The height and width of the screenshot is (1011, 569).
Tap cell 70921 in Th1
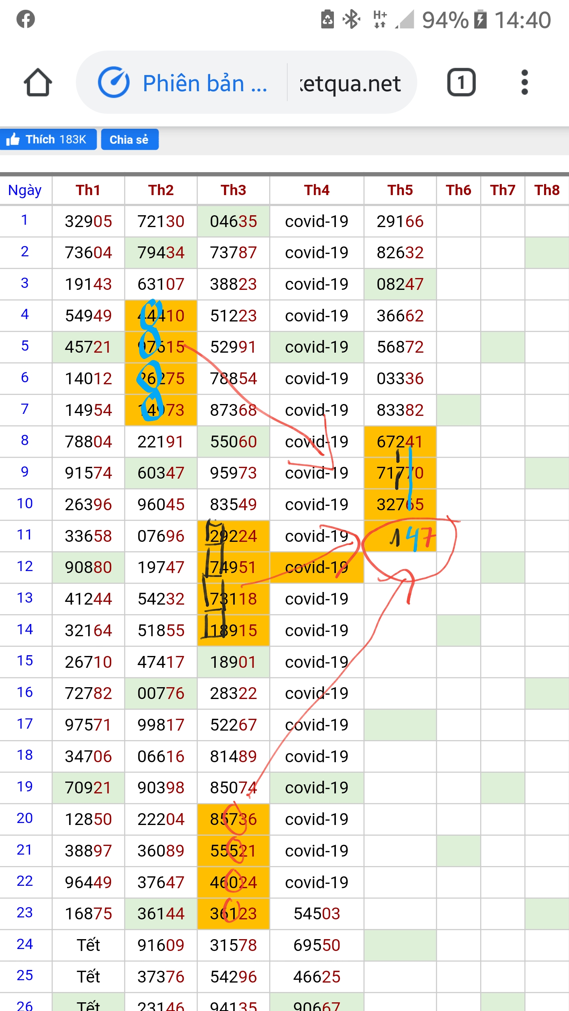[89, 788]
